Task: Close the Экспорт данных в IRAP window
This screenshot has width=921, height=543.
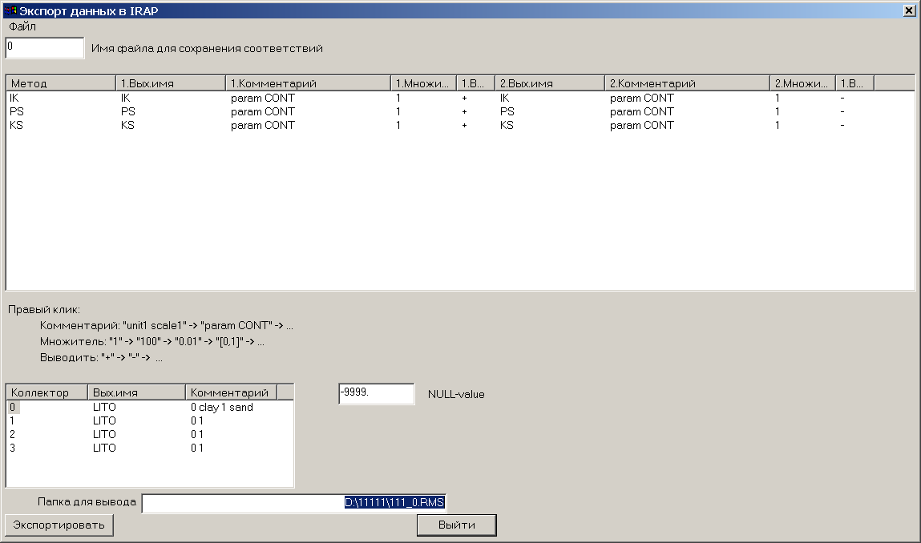Action: click(x=908, y=10)
